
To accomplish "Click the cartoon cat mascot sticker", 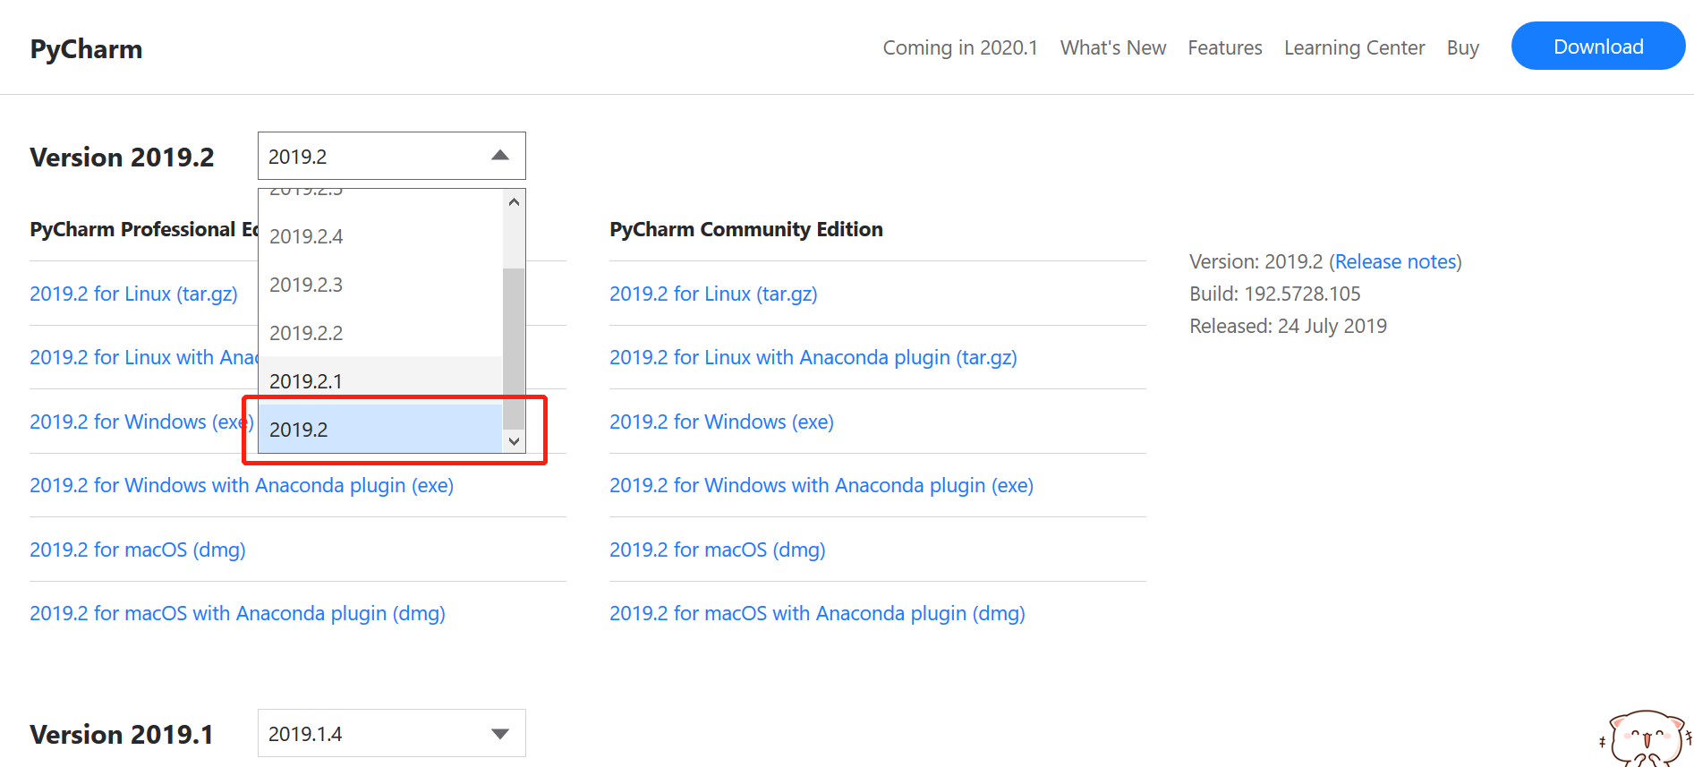I will point(1645,738).
